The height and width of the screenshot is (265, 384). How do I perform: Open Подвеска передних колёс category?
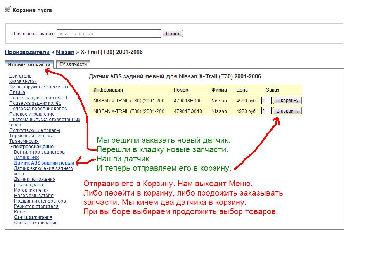[x=38, y=109]
